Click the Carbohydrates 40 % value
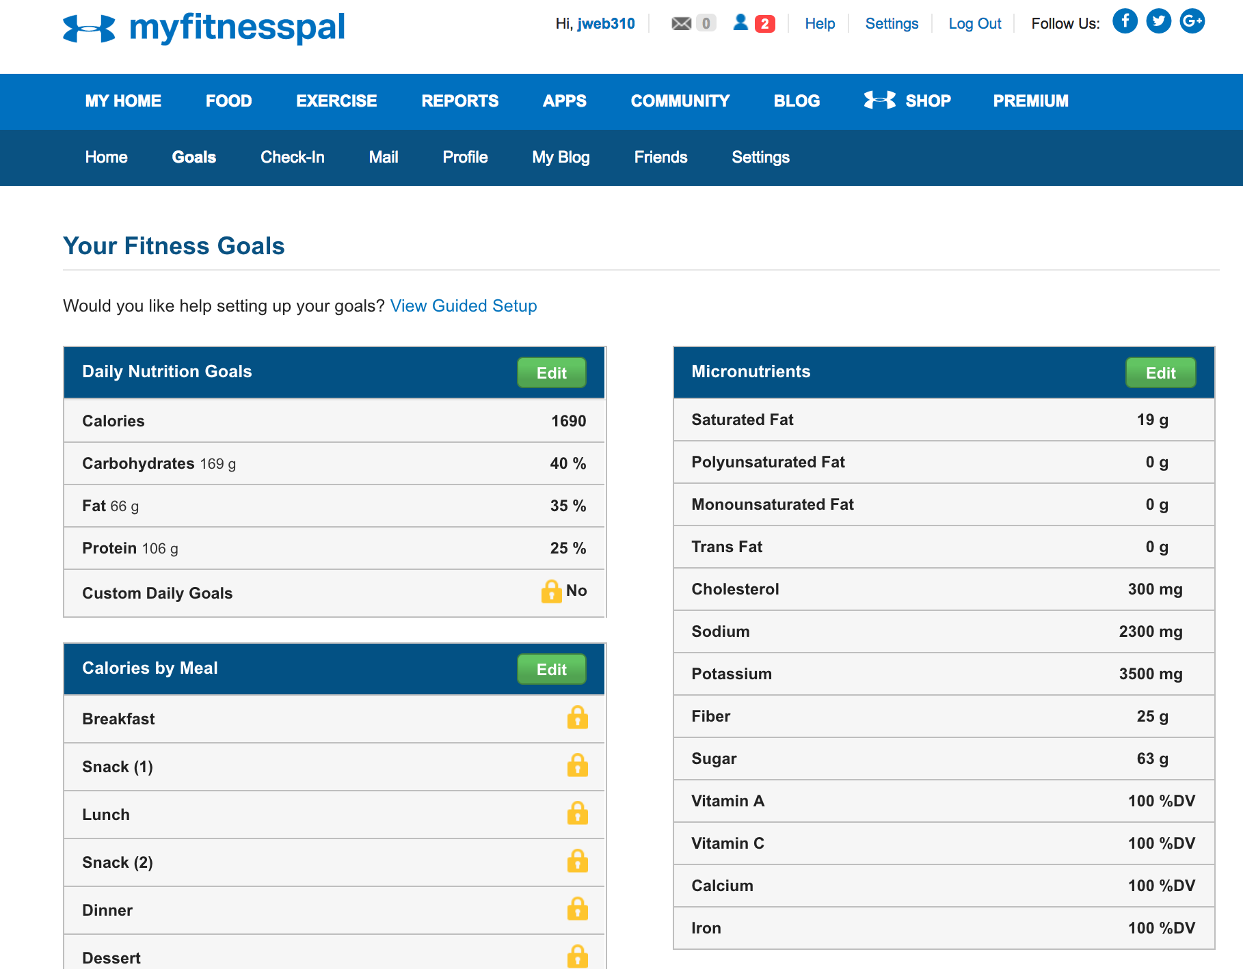Screen dimensions: 1243x969 [568, 463]
